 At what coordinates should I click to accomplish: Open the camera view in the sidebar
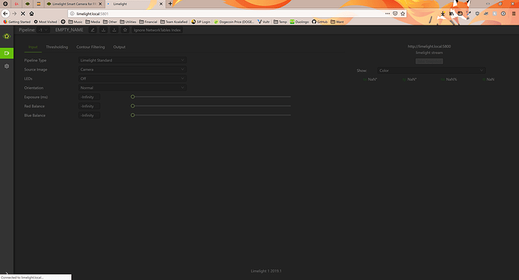point(7,53)
